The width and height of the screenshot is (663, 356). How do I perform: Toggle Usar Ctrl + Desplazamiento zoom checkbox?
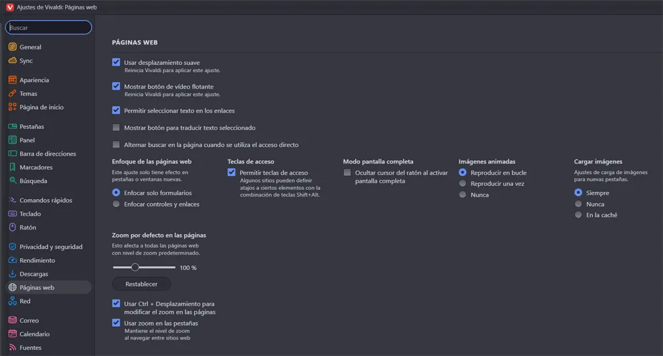click(116, 303)
